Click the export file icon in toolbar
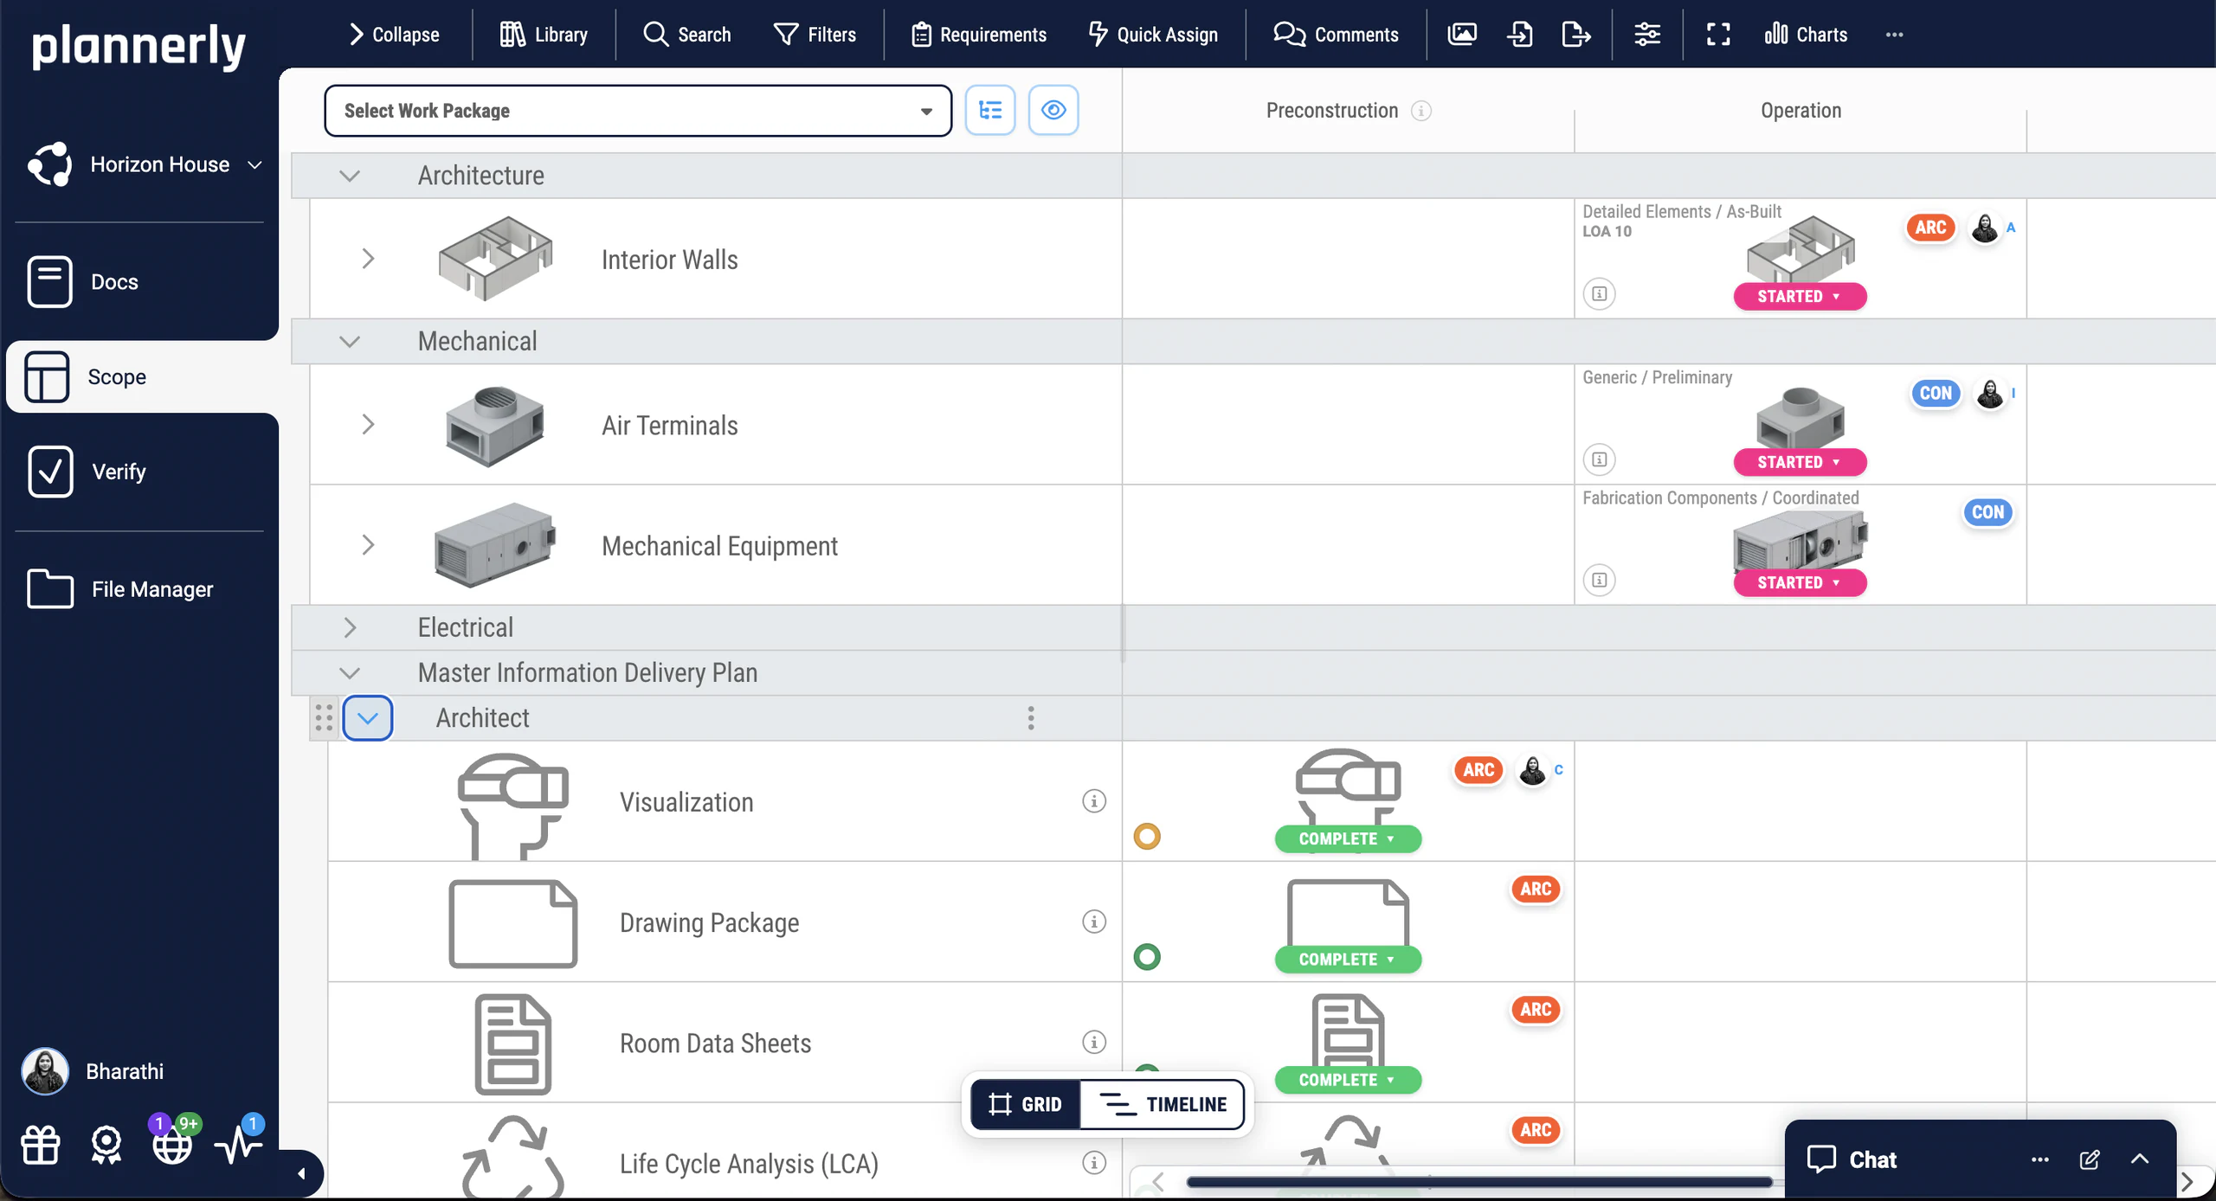Image resolution: width=2216 pixels, height=1201 pixels. 1576,35
